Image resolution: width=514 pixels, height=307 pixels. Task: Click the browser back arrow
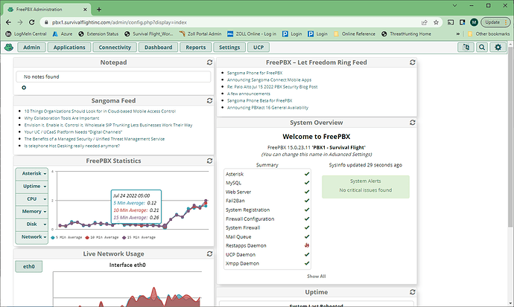coord(8,22)
